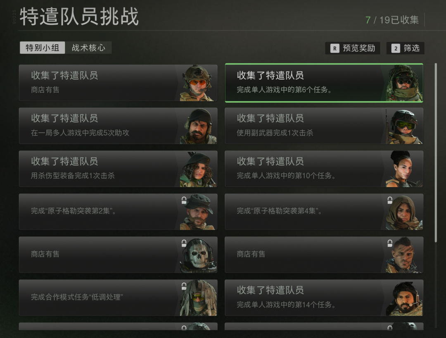Click the 2 key icon beside 筛选

(x=396, y=48)
